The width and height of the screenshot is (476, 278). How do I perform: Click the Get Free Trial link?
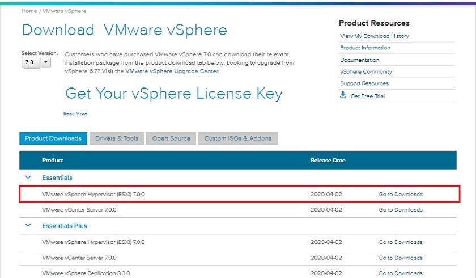tap(368, 96)
